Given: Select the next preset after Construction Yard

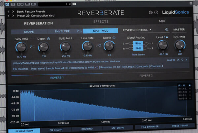Looking at the screenshot, I should 13,16.
